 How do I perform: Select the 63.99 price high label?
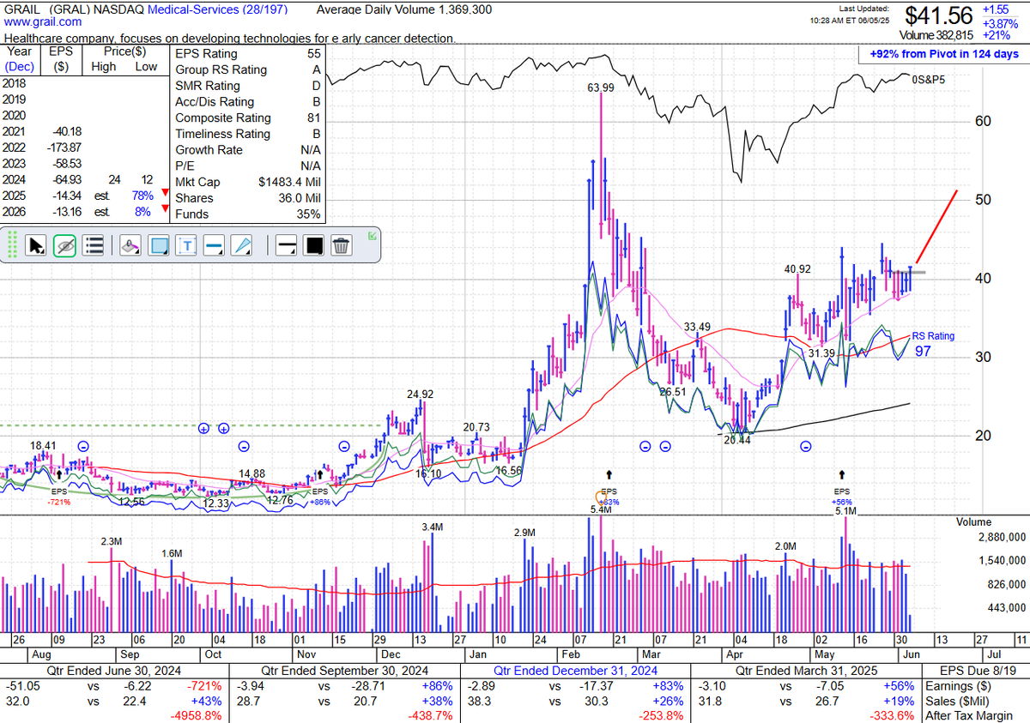click(601, 87)
